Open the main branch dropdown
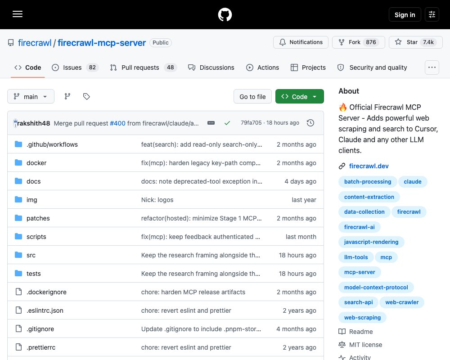 point(31,96)
